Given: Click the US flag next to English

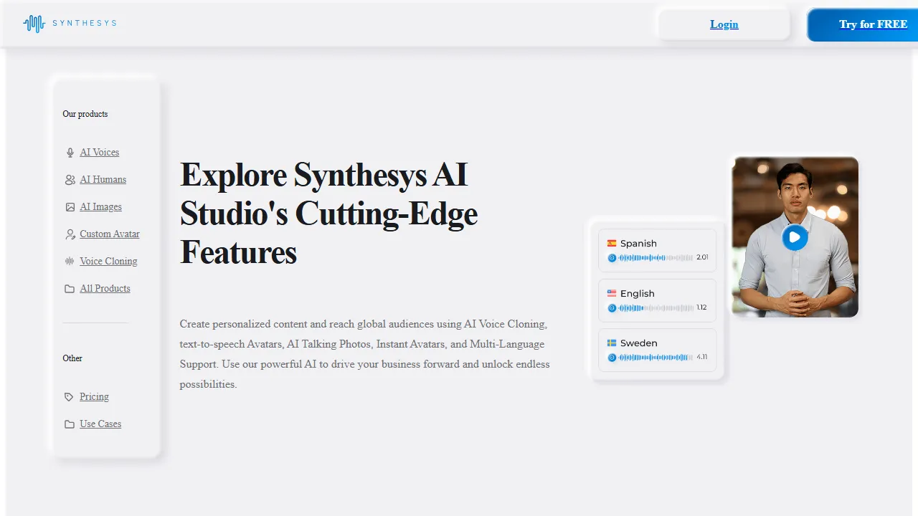Looking at the screenshot, I should (x=612, y=294).
